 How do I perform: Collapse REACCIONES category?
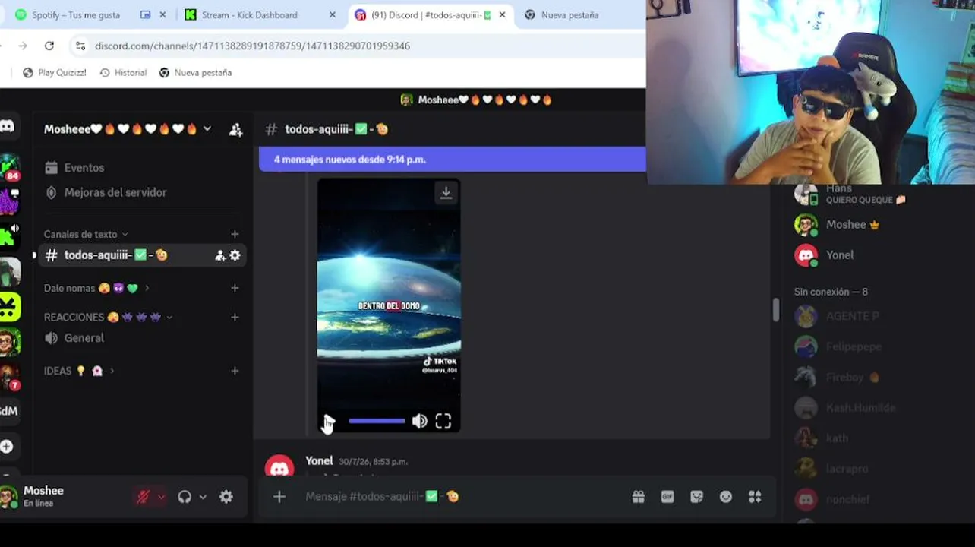[108, 317]
